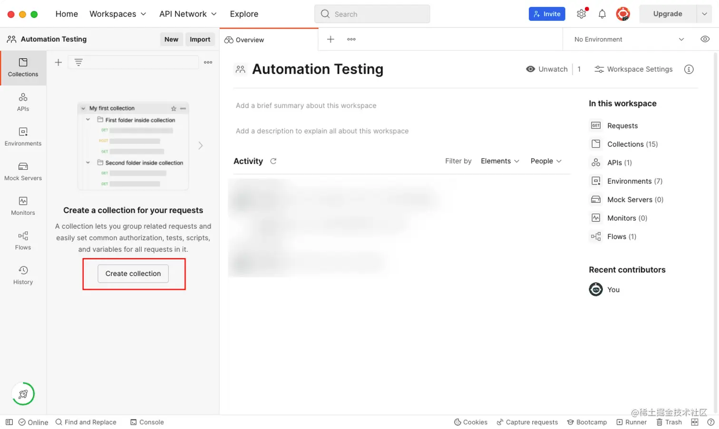Open Workspace Settings
719x429 pixels.
pyautogui.click(x=633, y=69)
